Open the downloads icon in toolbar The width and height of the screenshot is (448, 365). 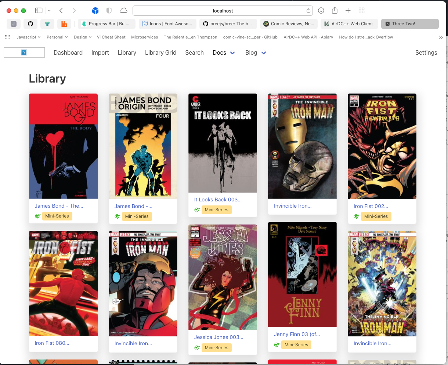[x=321, y=11]
